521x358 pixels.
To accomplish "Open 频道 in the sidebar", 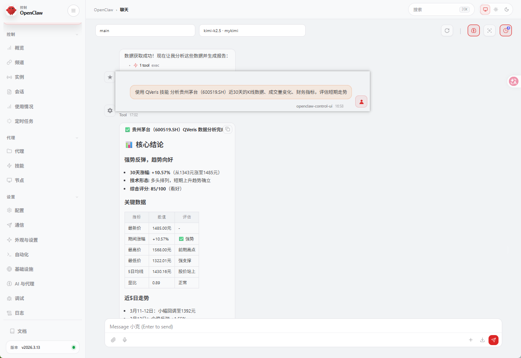I will coord(42,63).
